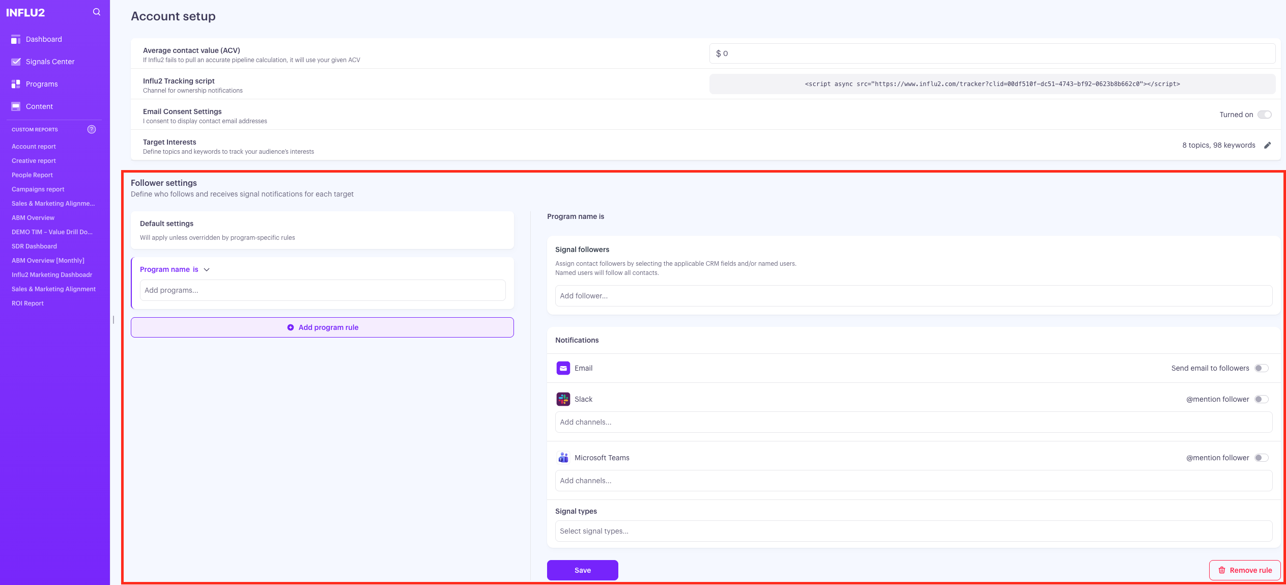Open Influ2 Marketing Dashboadr report
This screenshot has width=1286, height=585.
[x=52, y=275]
